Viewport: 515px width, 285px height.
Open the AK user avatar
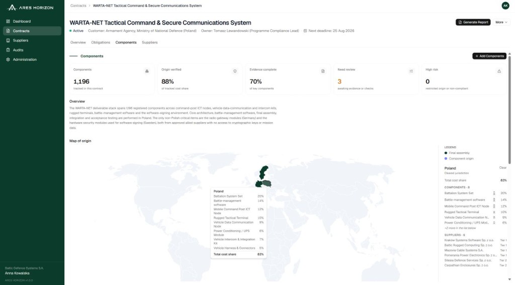[x=505, y=6]
